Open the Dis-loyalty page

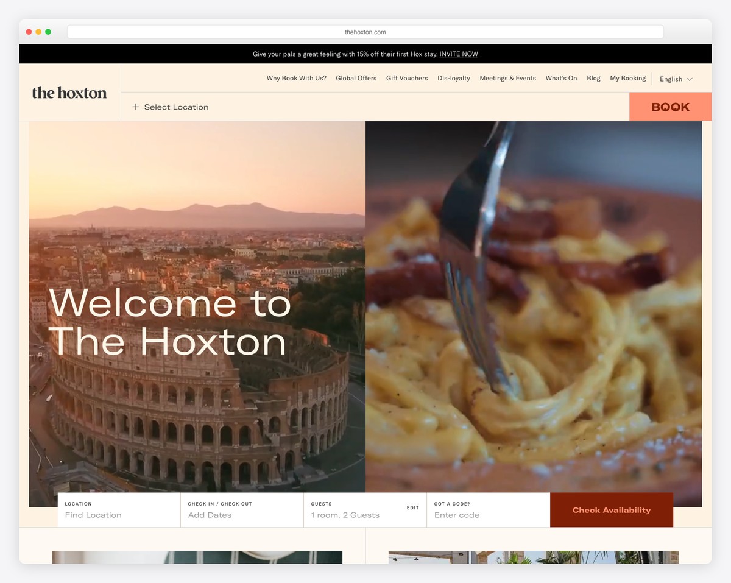453,79
